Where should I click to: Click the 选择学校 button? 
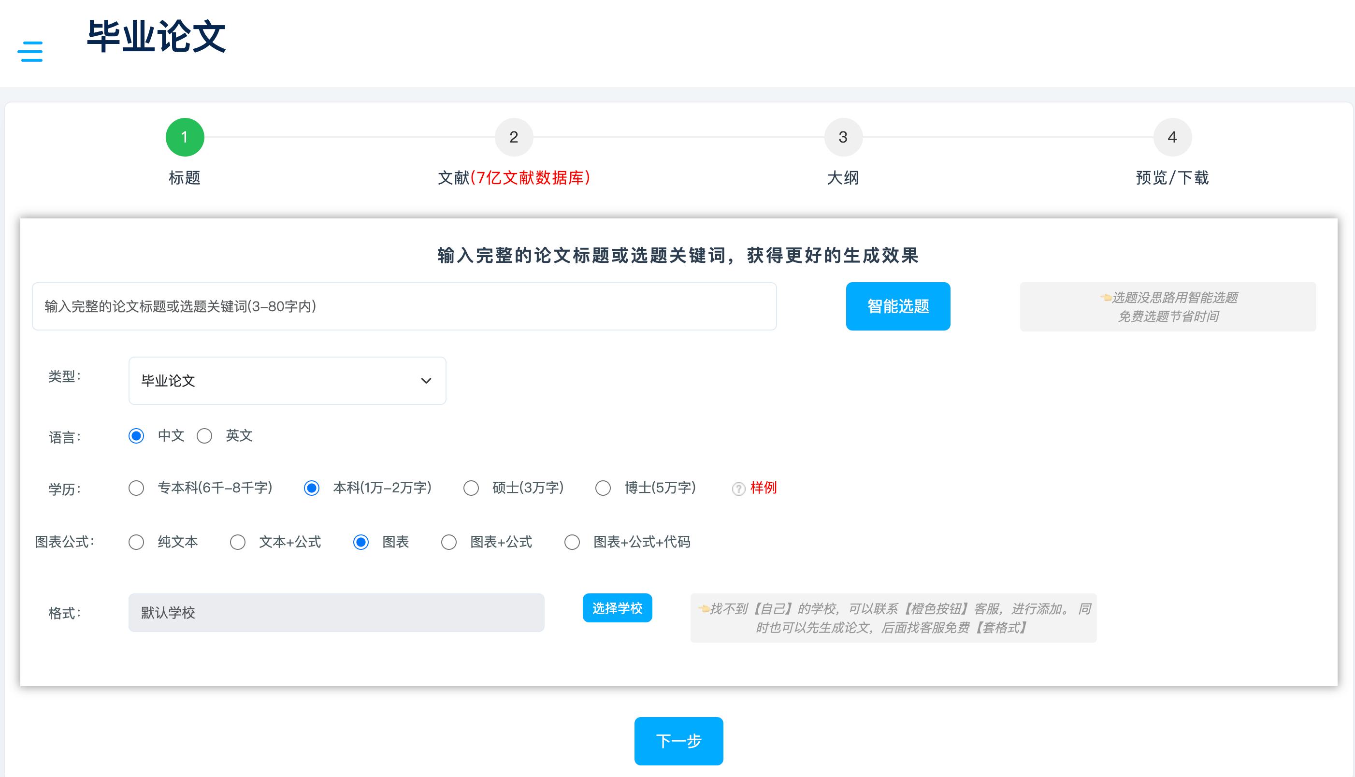click(617, 608)
